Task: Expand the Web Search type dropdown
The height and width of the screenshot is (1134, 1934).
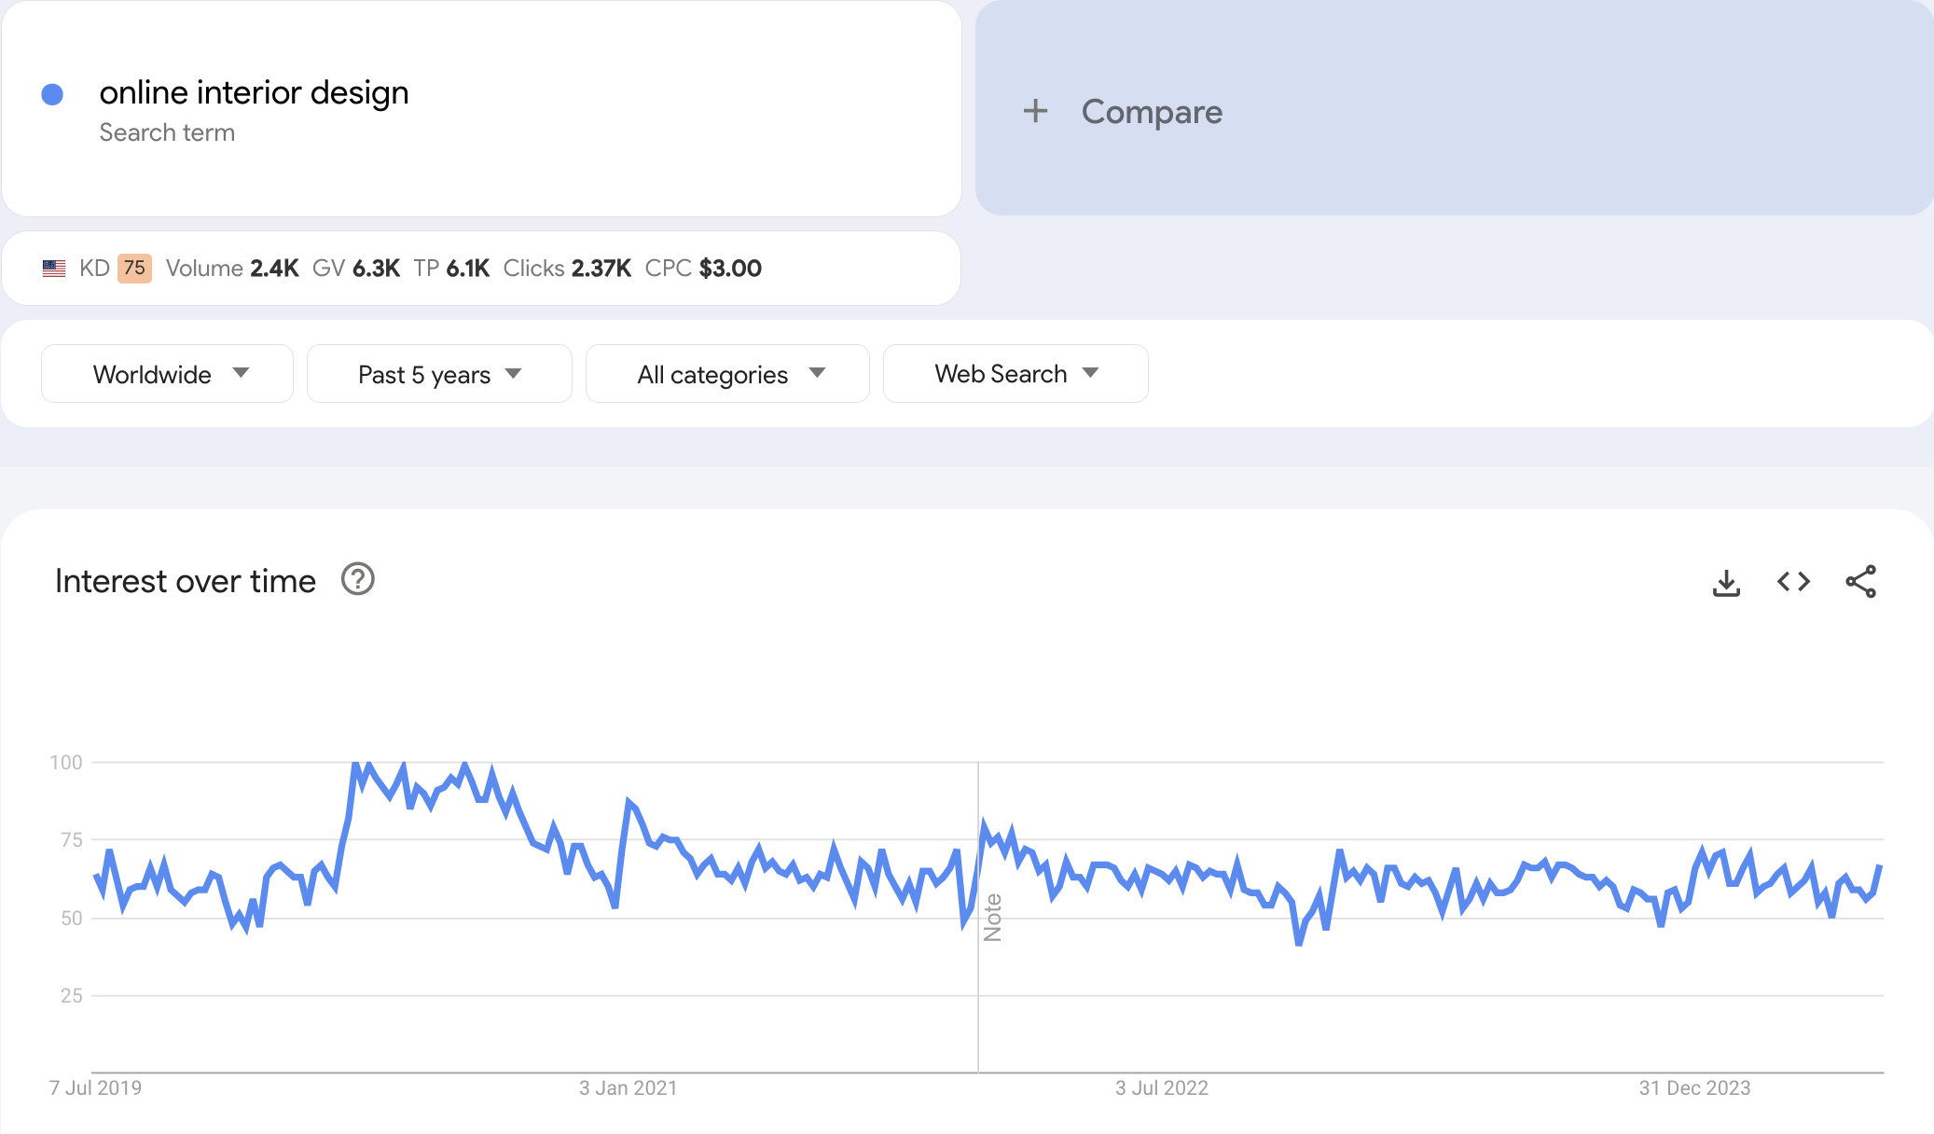Action: pyautogui.click(x=1015, y=374)
